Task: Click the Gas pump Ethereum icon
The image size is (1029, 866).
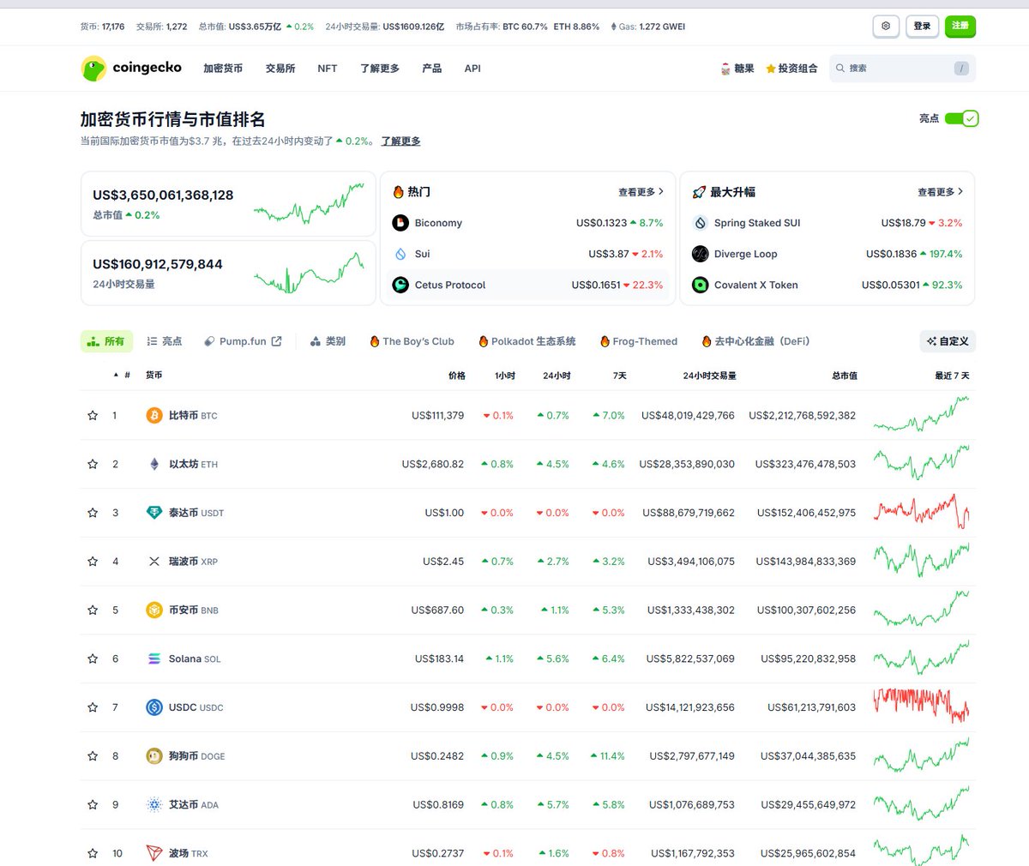Action: (x=613, y=27)
